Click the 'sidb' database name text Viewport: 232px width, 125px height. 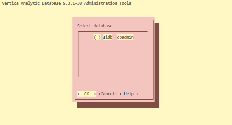(x=108, y=37)
